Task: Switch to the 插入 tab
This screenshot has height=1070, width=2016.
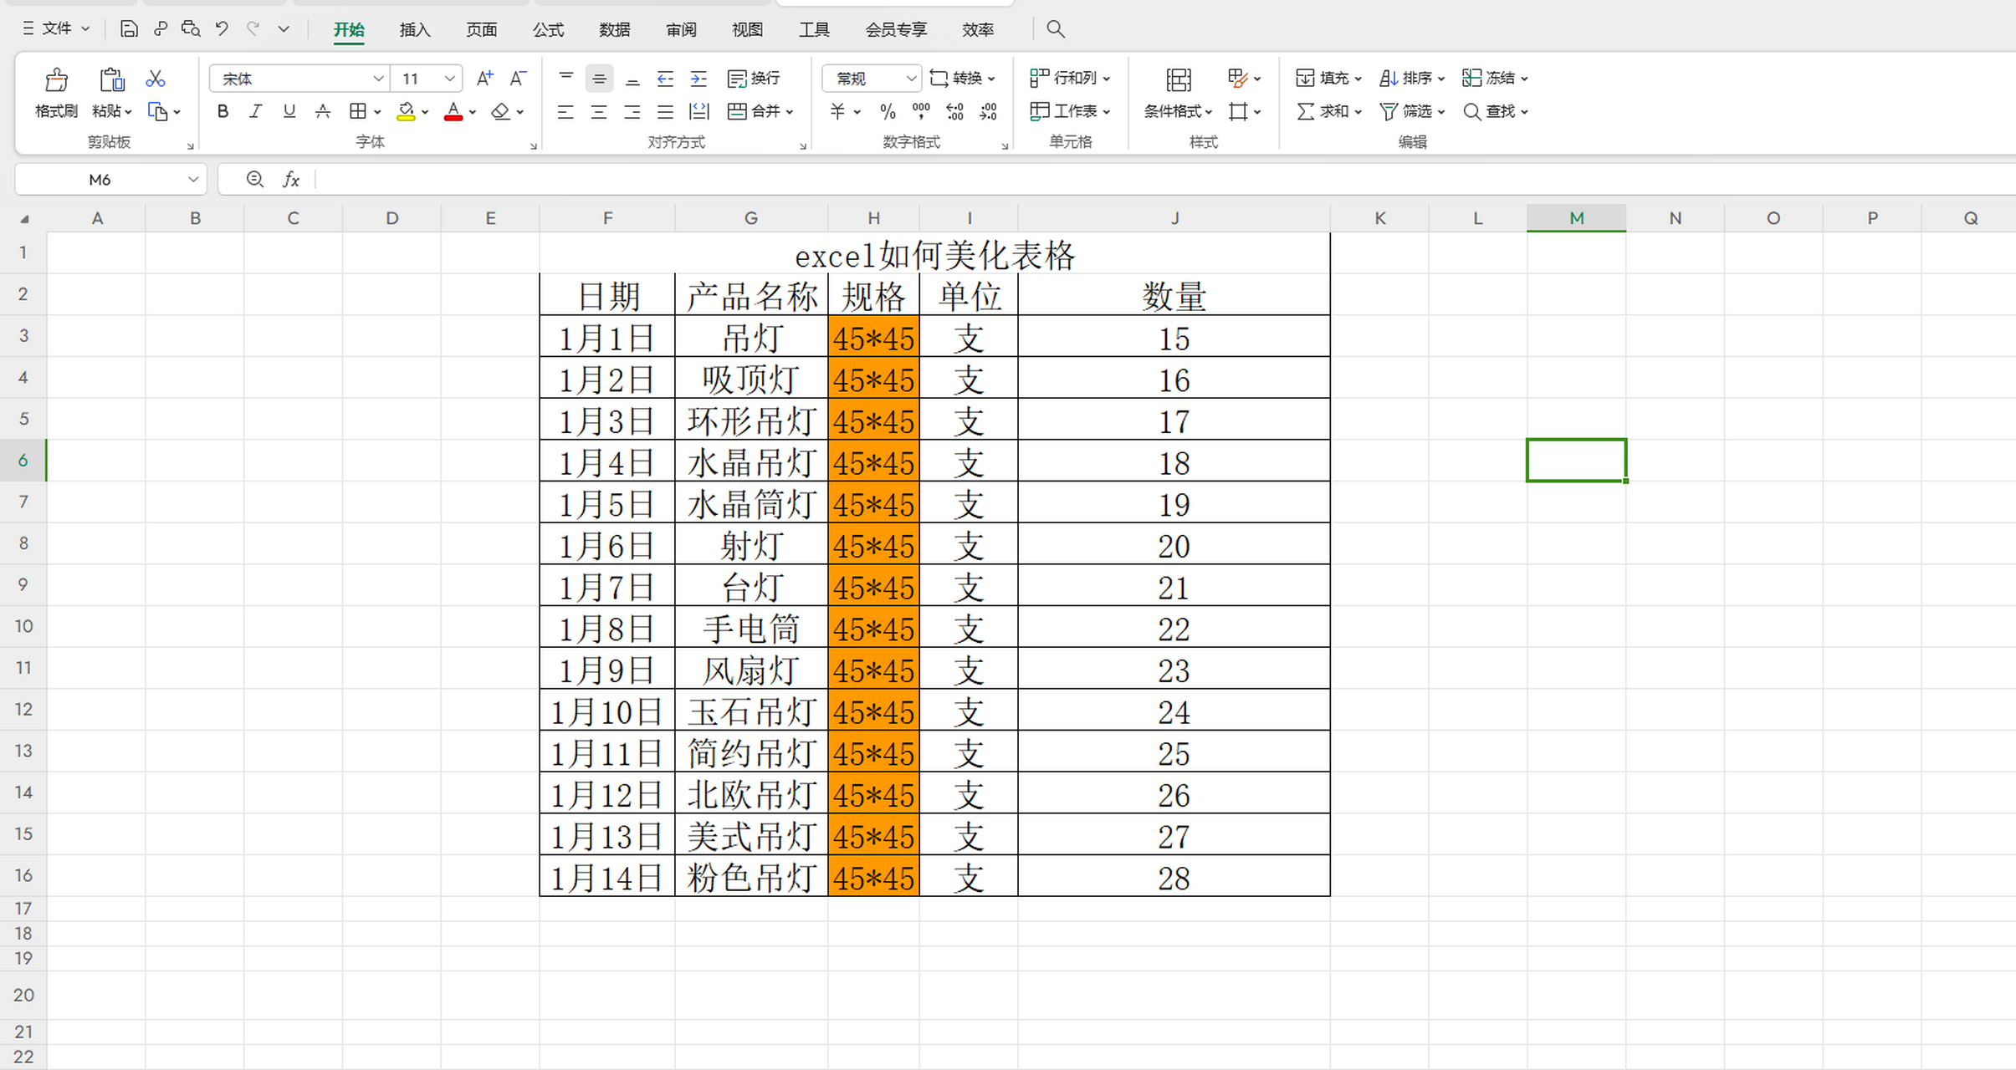Action: click(414, 30)
